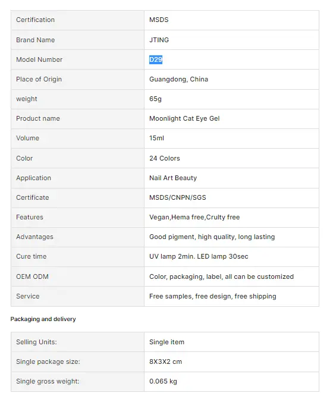Click the OEM ODM customization text
Screen dimensions: 333x396
[x=222, y=276]
